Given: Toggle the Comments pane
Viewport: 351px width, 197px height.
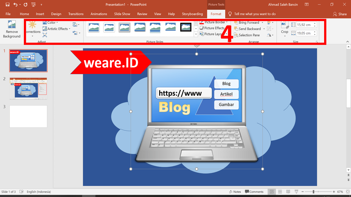Looking at the screenshot, I should (x=254, y=192).
